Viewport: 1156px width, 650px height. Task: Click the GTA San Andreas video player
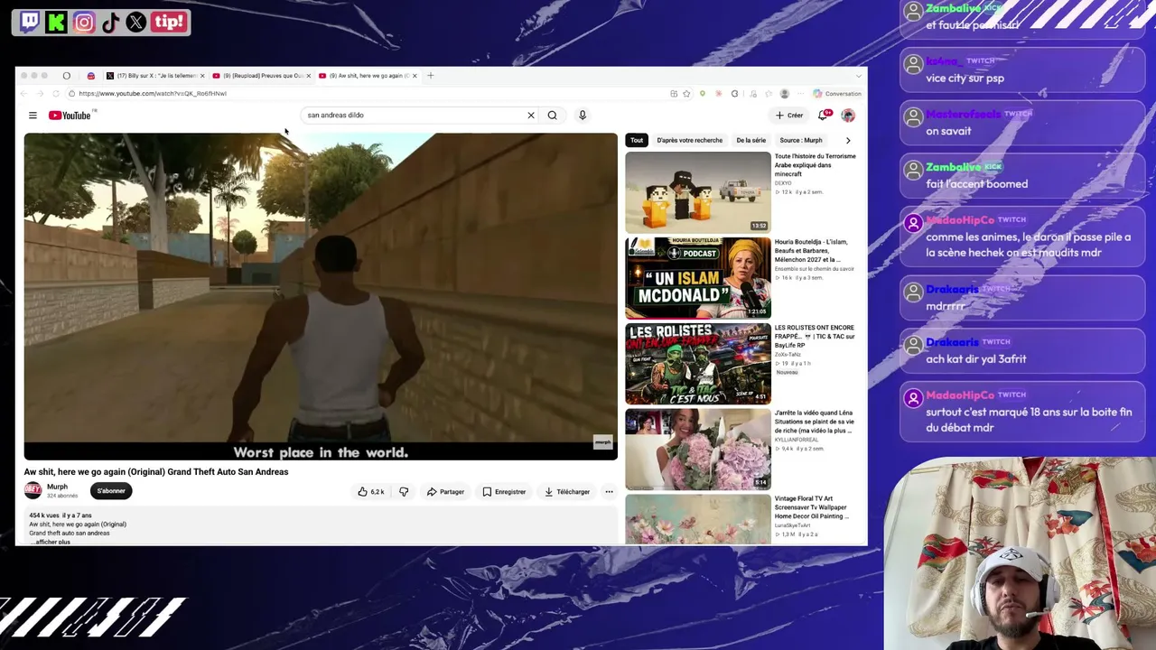(x=321, y=296)
